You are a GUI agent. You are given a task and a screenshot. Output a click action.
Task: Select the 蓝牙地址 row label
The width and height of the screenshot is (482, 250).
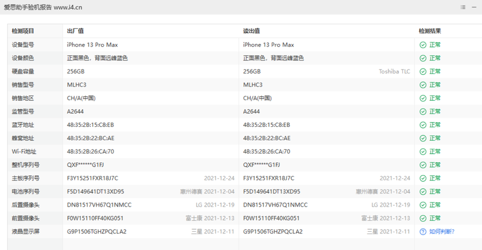(22, 125)
